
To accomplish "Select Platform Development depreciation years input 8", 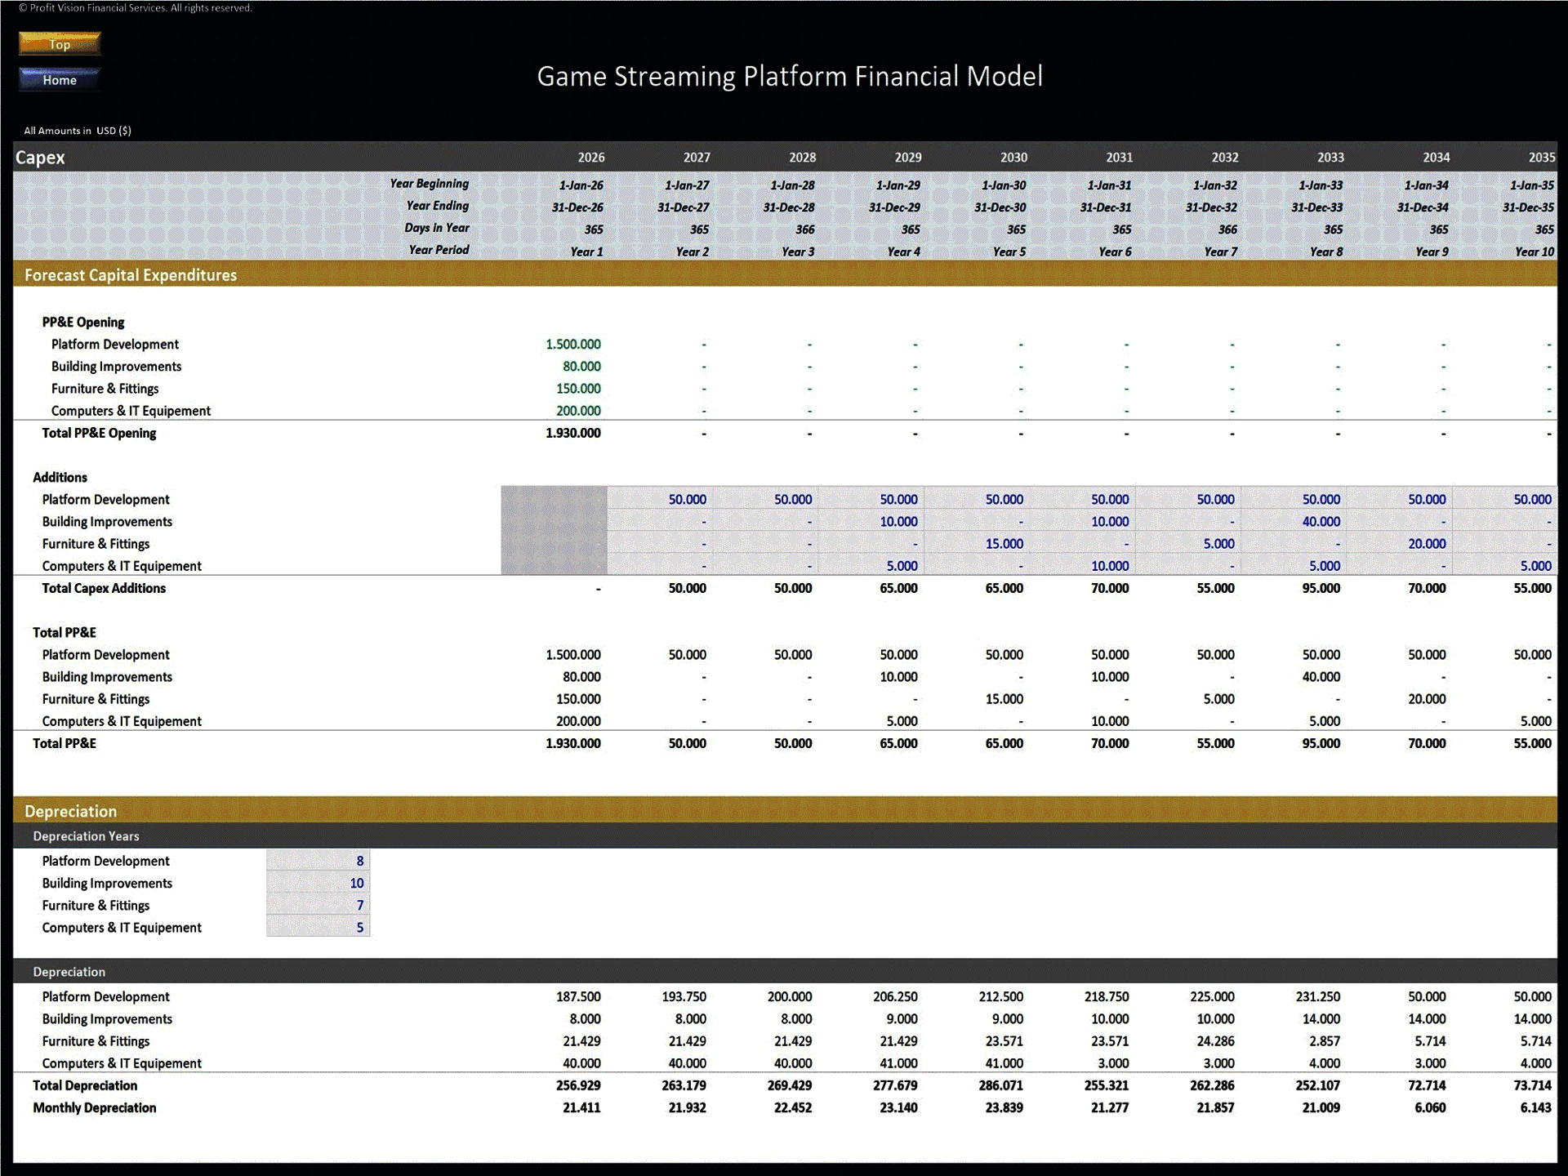I will [318, 861].
